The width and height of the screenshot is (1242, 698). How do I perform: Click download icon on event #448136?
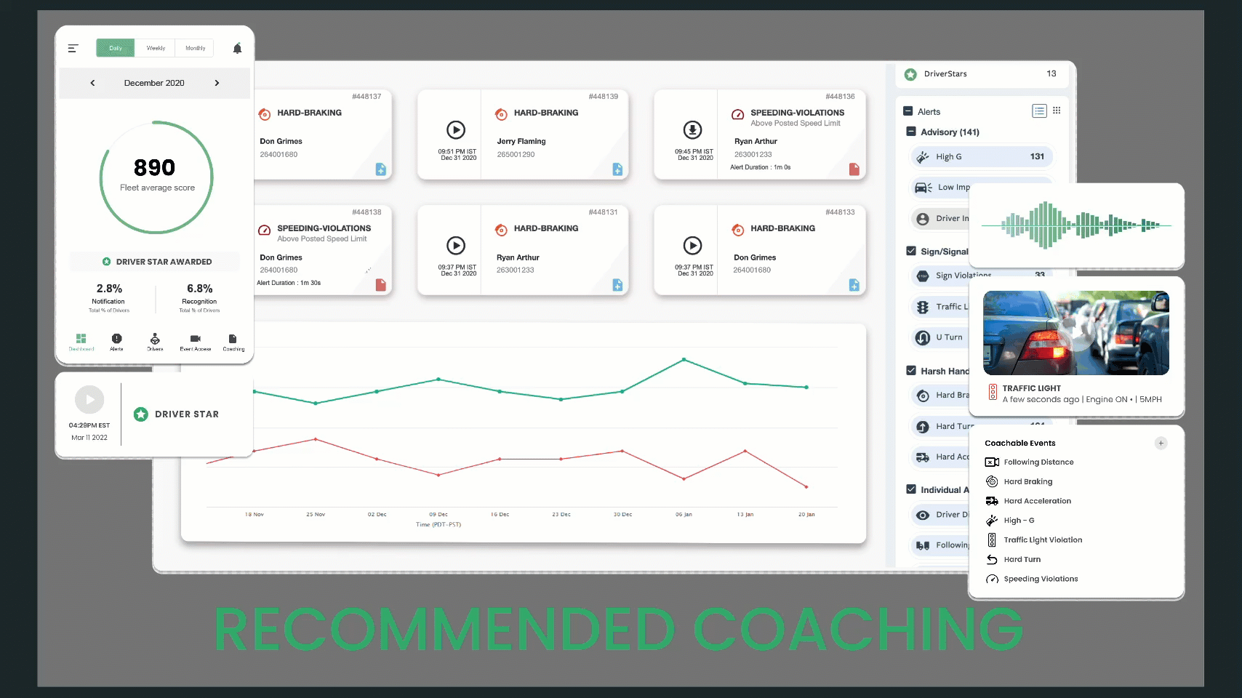tap(692, 130)
